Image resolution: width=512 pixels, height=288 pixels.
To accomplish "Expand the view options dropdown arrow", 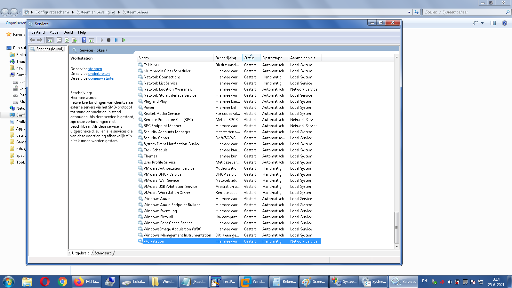I will pos(482,23).
